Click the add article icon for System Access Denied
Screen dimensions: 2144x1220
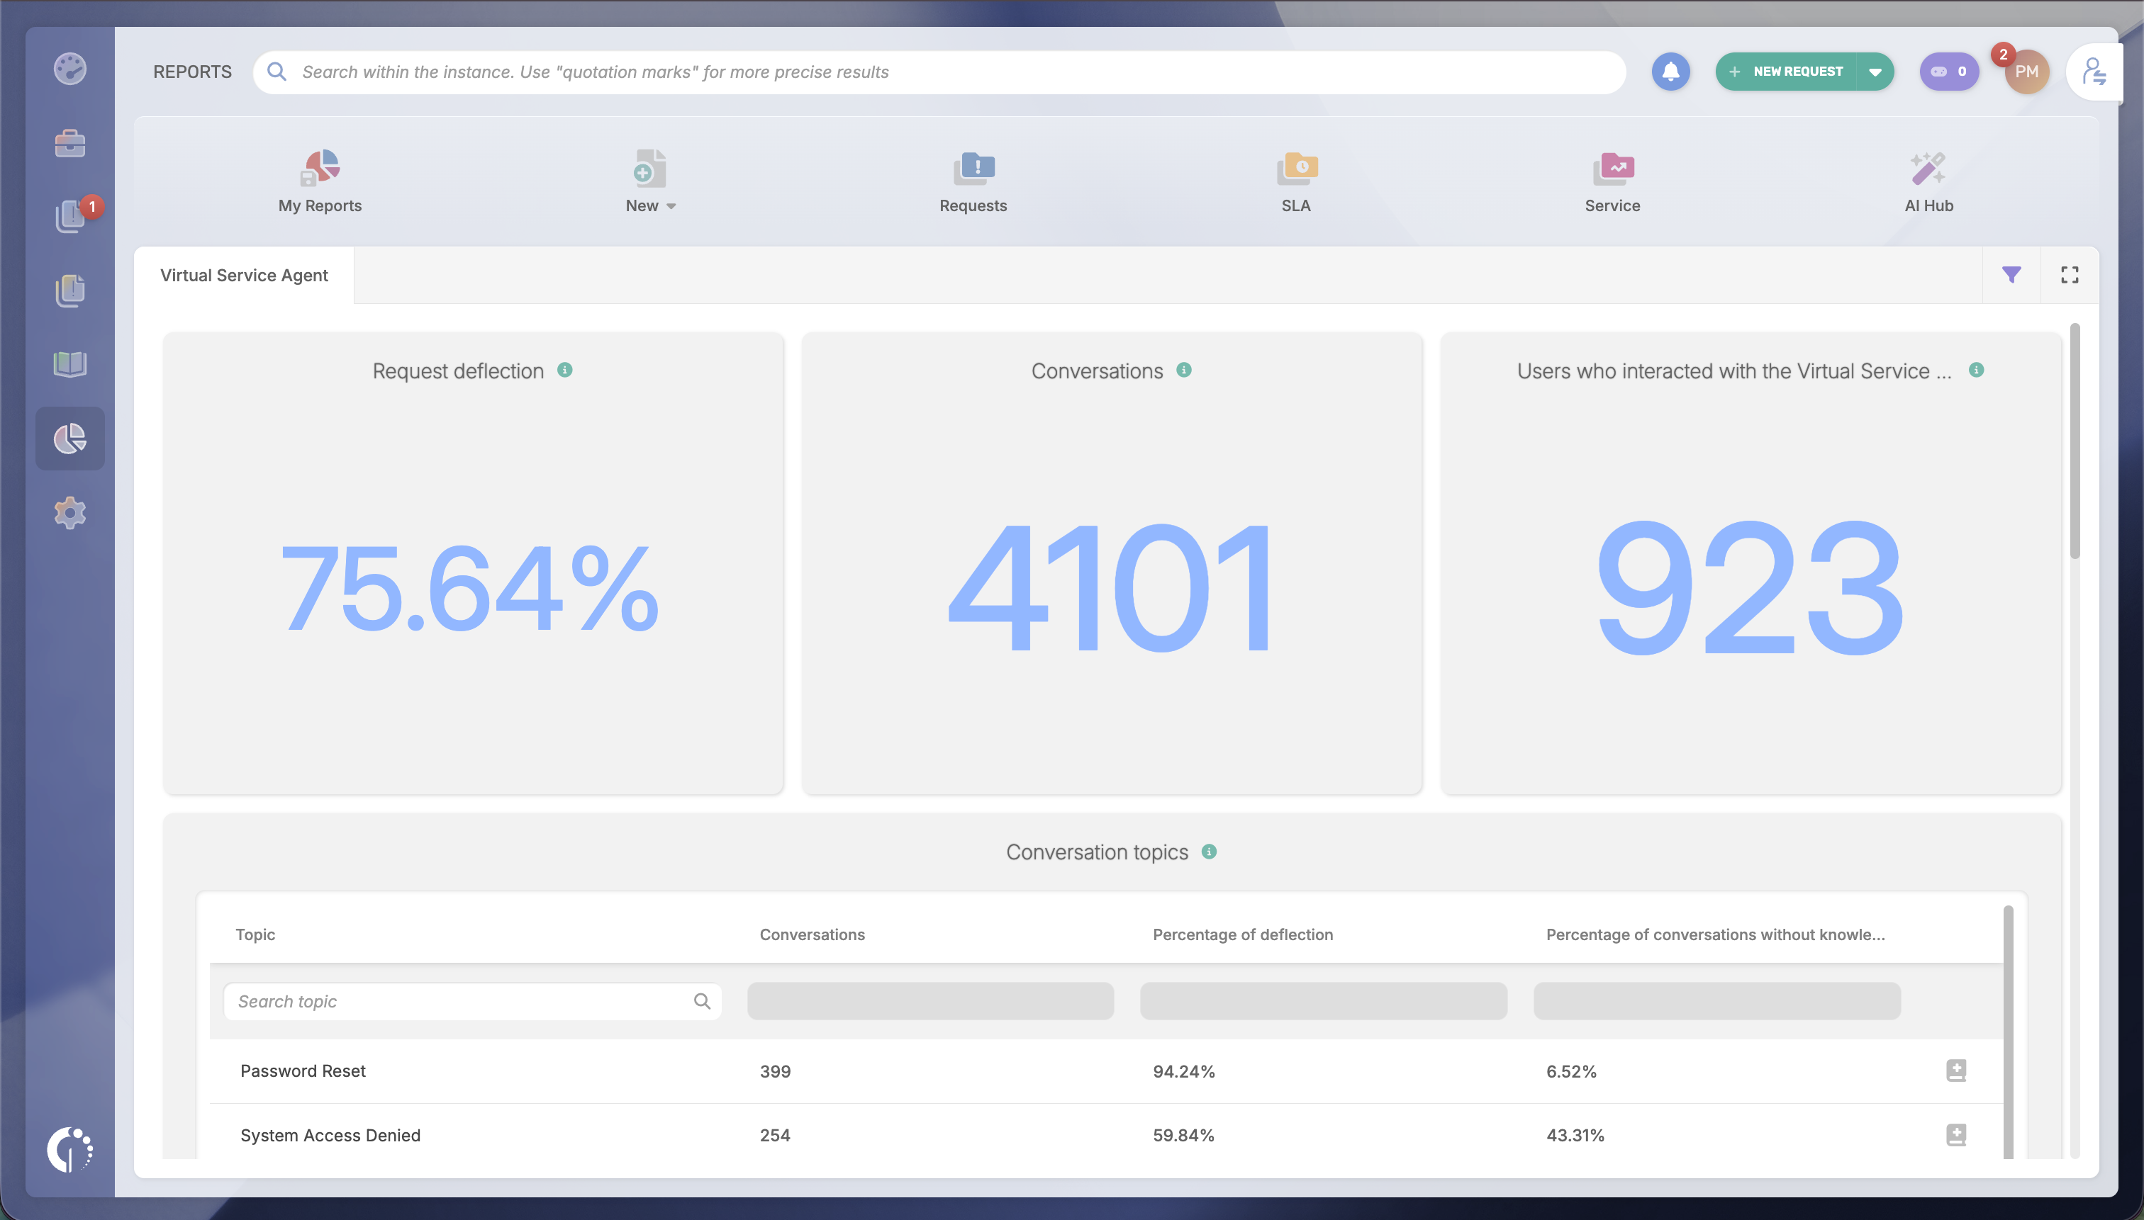click(x=1955, y=1134)
